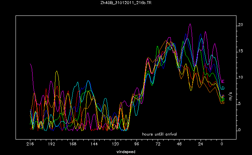Click the plot title Zh40B_31012011_216b.TR

[126, 3]
